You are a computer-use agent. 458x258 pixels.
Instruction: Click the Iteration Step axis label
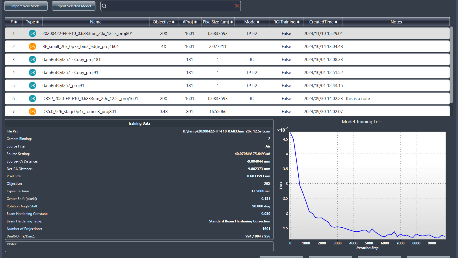(367, 248)
